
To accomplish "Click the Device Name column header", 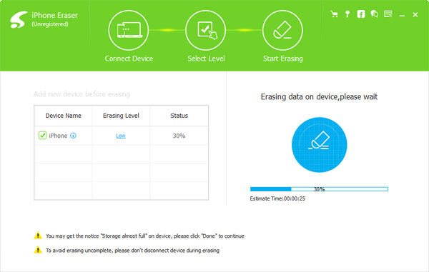I will (x=63, y=116).
